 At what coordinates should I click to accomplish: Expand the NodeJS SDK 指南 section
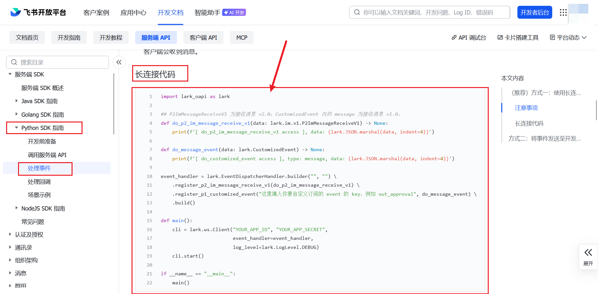click(x=17, y=208)
